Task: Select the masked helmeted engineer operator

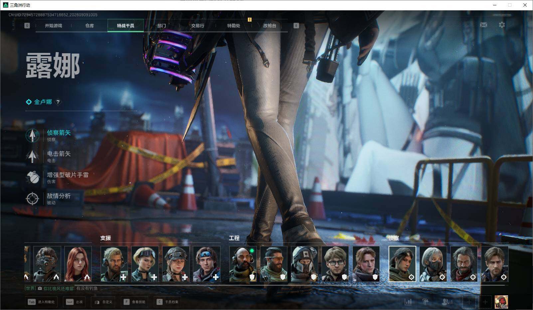Action: pos(304,264)
